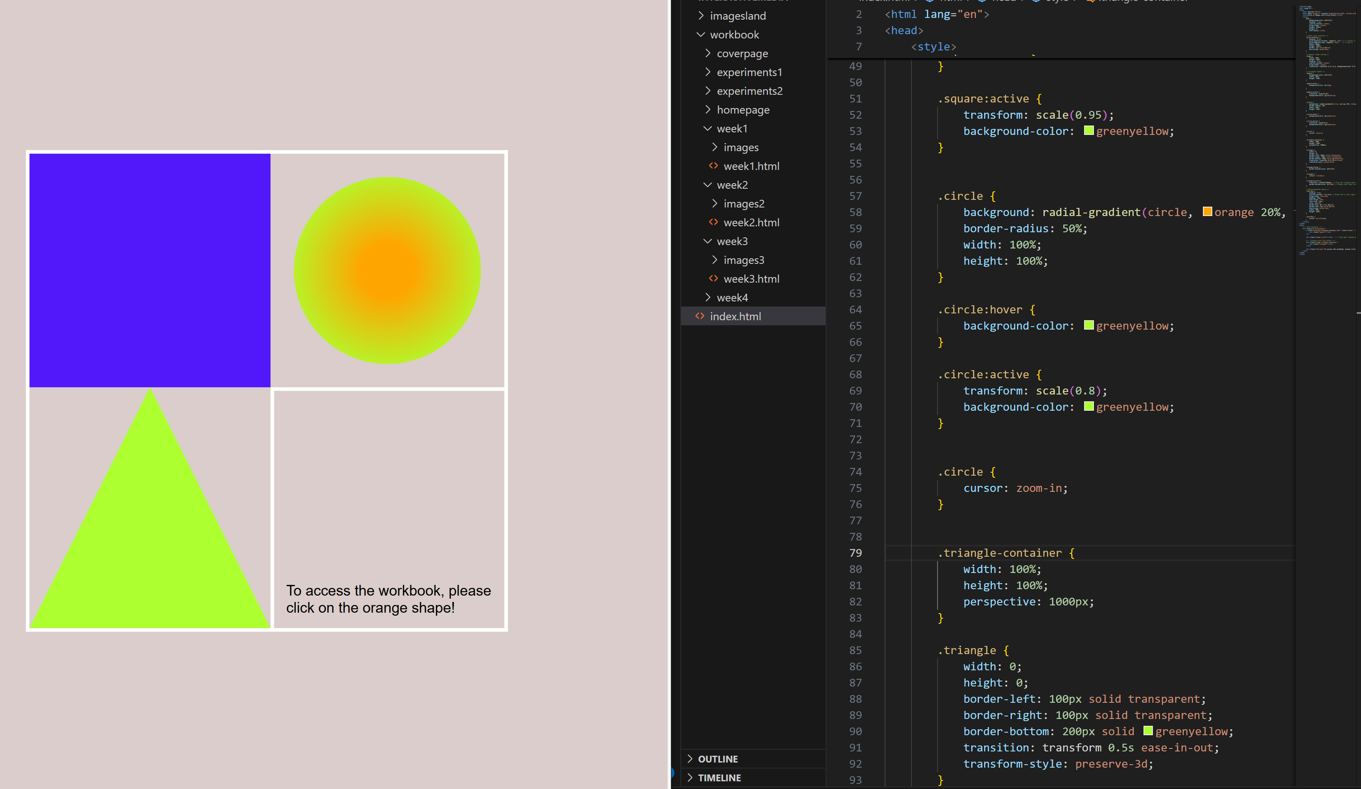
Task: Click the .circle:hover selector text
Action: click(x=980, y=310)
